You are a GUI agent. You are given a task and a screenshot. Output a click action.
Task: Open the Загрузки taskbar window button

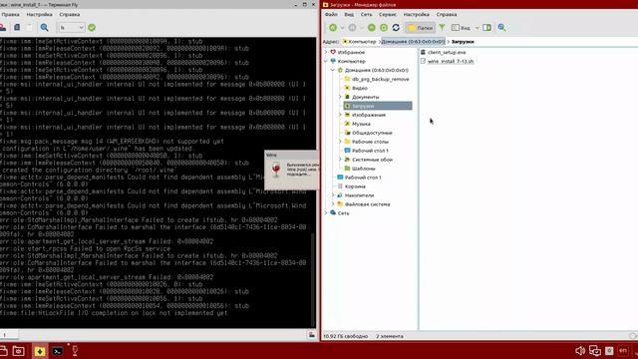[40, 351]
